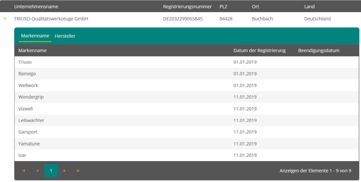Click Leibwächter registration date 11.01.2019

click(245, 120)
